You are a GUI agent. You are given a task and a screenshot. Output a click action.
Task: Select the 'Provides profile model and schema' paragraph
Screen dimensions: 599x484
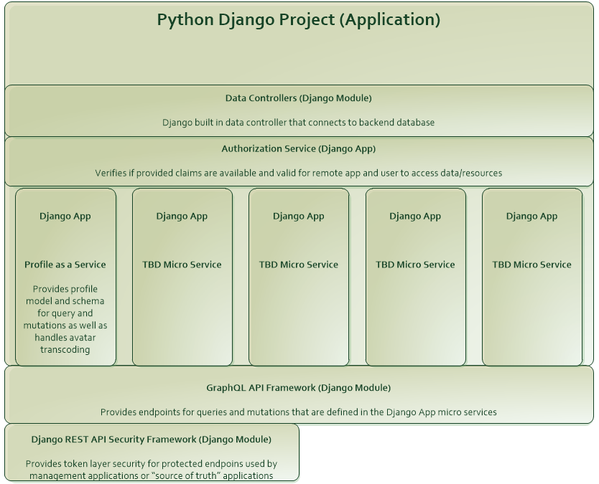[x=65, y=319]
